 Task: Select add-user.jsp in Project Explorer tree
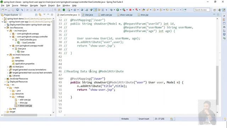(25, 100)
